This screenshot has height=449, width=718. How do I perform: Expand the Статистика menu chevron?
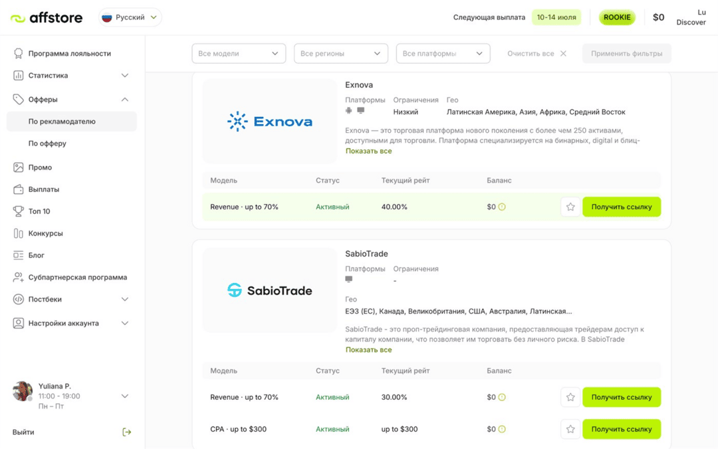(x=125, y=76)
